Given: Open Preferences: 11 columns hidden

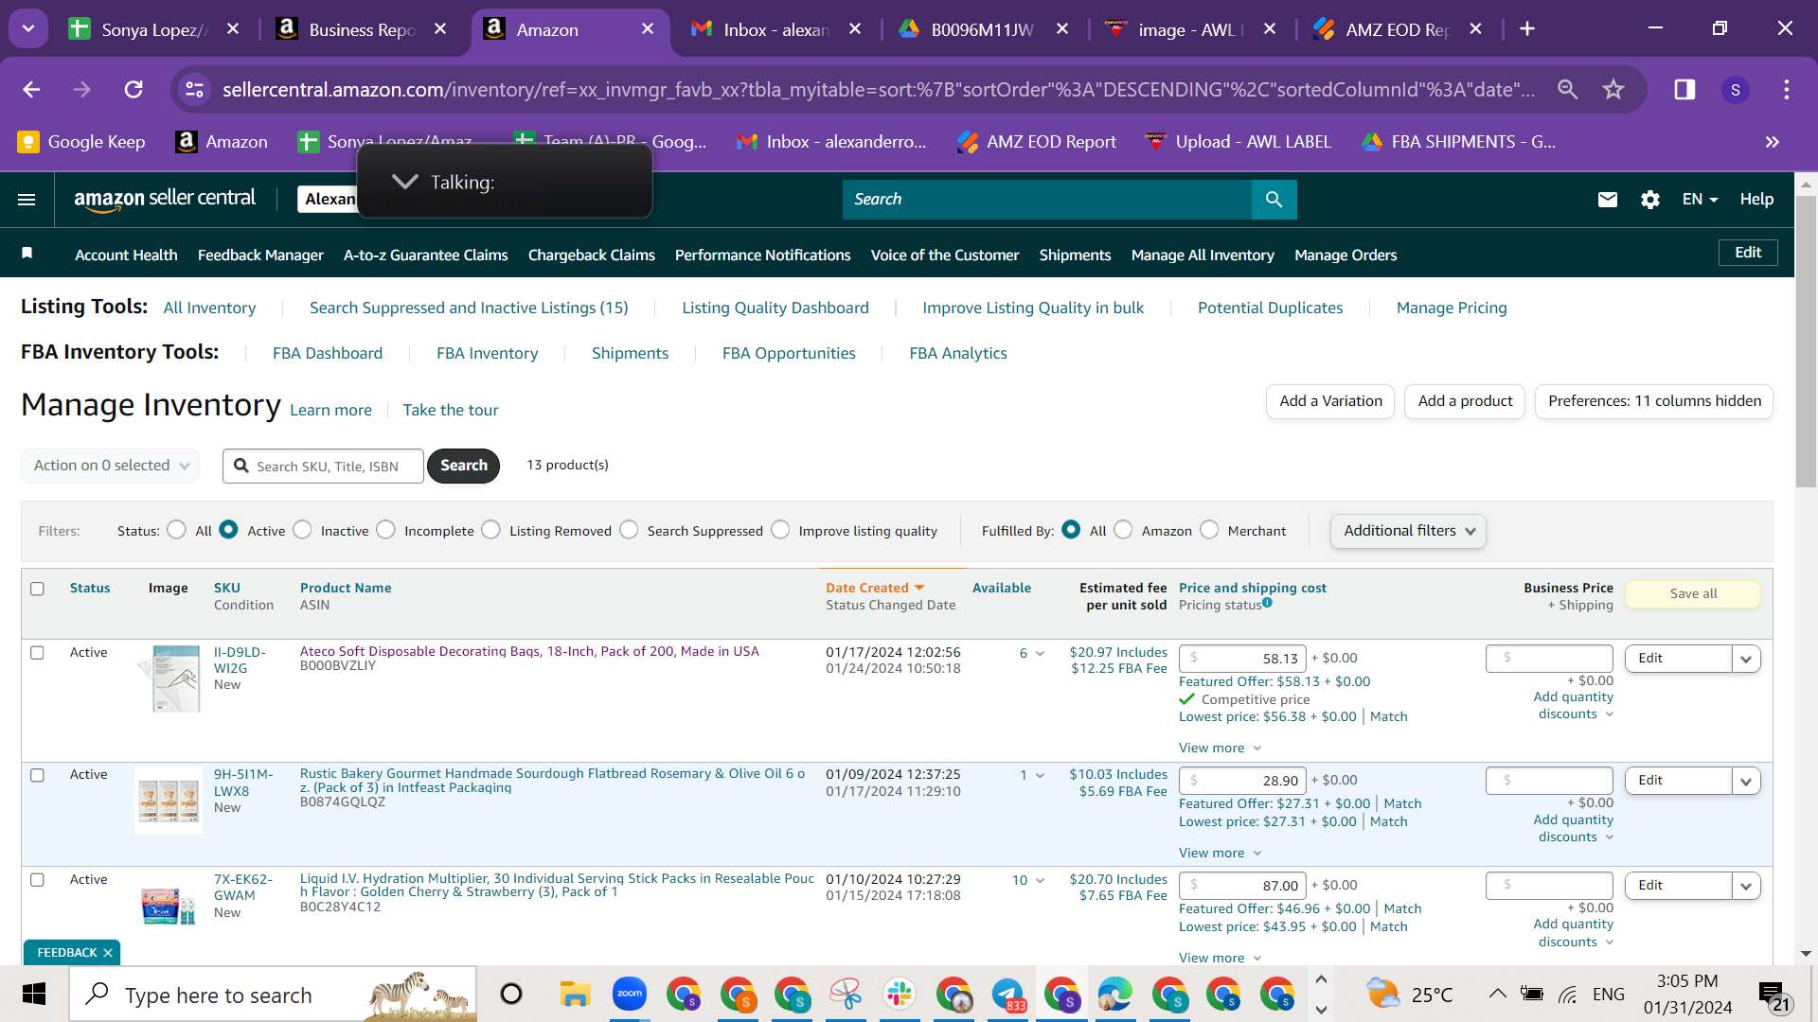Looking at the screenshot, I should pyautogui.click(x=1654, y=401).
